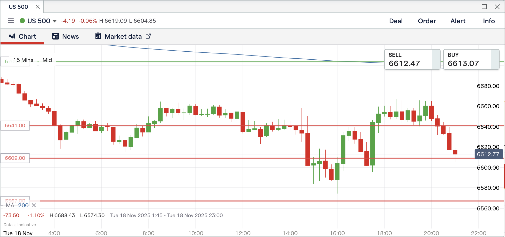Click the News newspaper icon

(55, 36)
